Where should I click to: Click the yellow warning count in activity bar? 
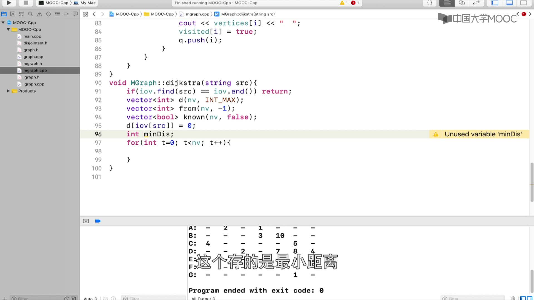(344, 3)
